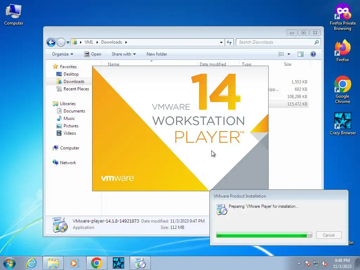Refresh the Downloads folder view
This screenshot has width=360, height=270.
[x=229, y=42]
